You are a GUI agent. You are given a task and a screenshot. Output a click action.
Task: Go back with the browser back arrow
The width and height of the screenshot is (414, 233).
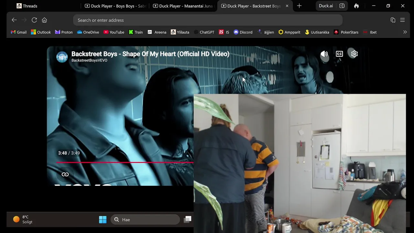[14, 20]
